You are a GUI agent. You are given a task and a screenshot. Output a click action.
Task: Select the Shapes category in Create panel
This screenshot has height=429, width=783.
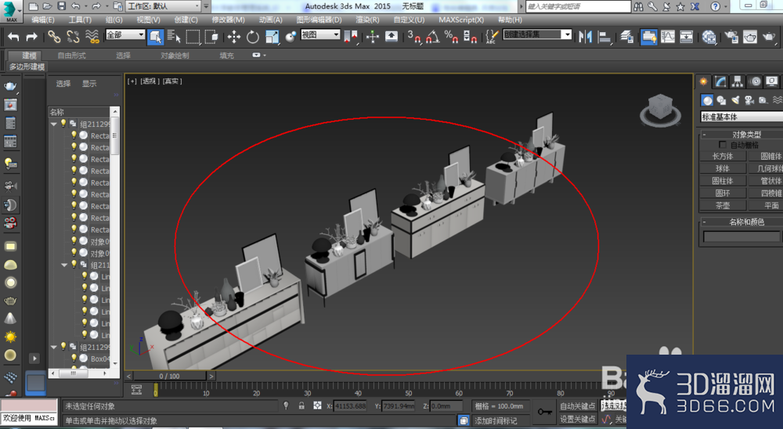(721, 100)
